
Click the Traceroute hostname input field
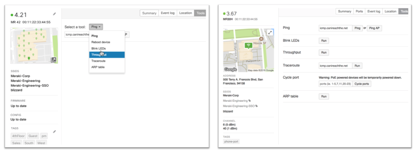pos(335,66)
